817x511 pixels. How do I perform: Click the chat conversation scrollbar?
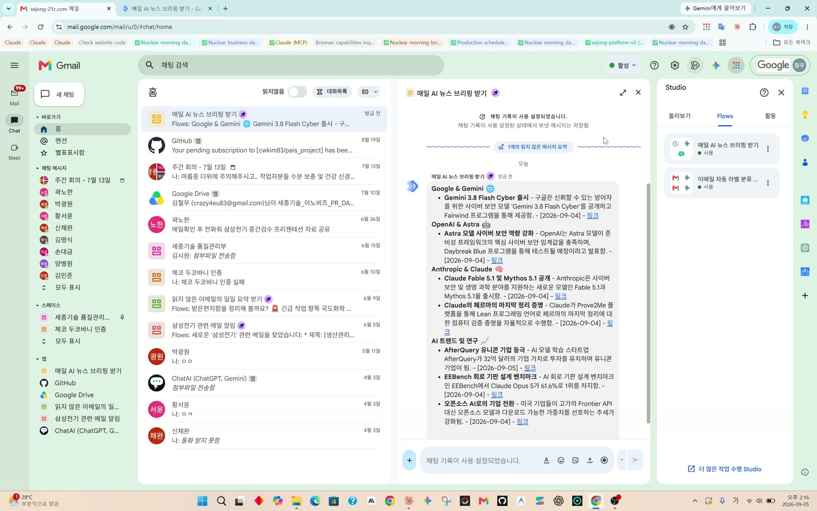(648, 304)
